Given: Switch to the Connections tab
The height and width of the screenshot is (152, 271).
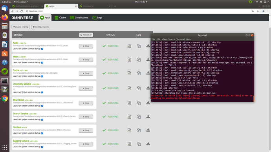Looking at the screenshot, I should click(x=79, y=18).
